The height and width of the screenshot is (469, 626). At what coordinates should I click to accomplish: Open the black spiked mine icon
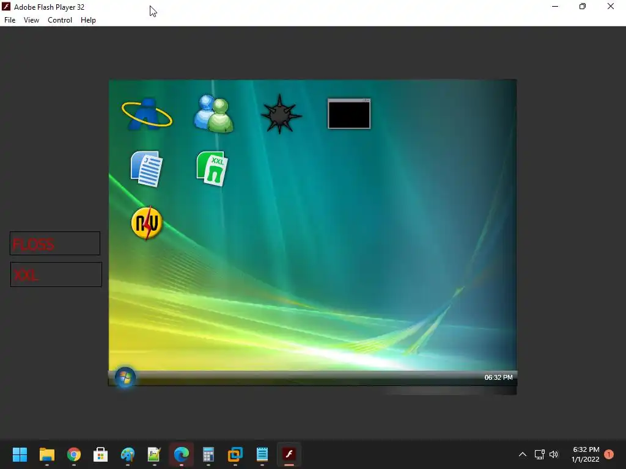[x=281, y=114]
